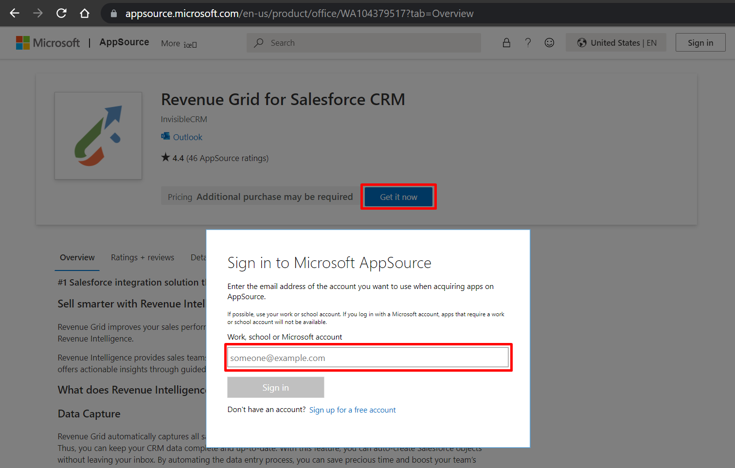The height and width of the screenshot is (468, 735).
Task: Click the dialog Sign in button
Action: click(x=275, y=387)
